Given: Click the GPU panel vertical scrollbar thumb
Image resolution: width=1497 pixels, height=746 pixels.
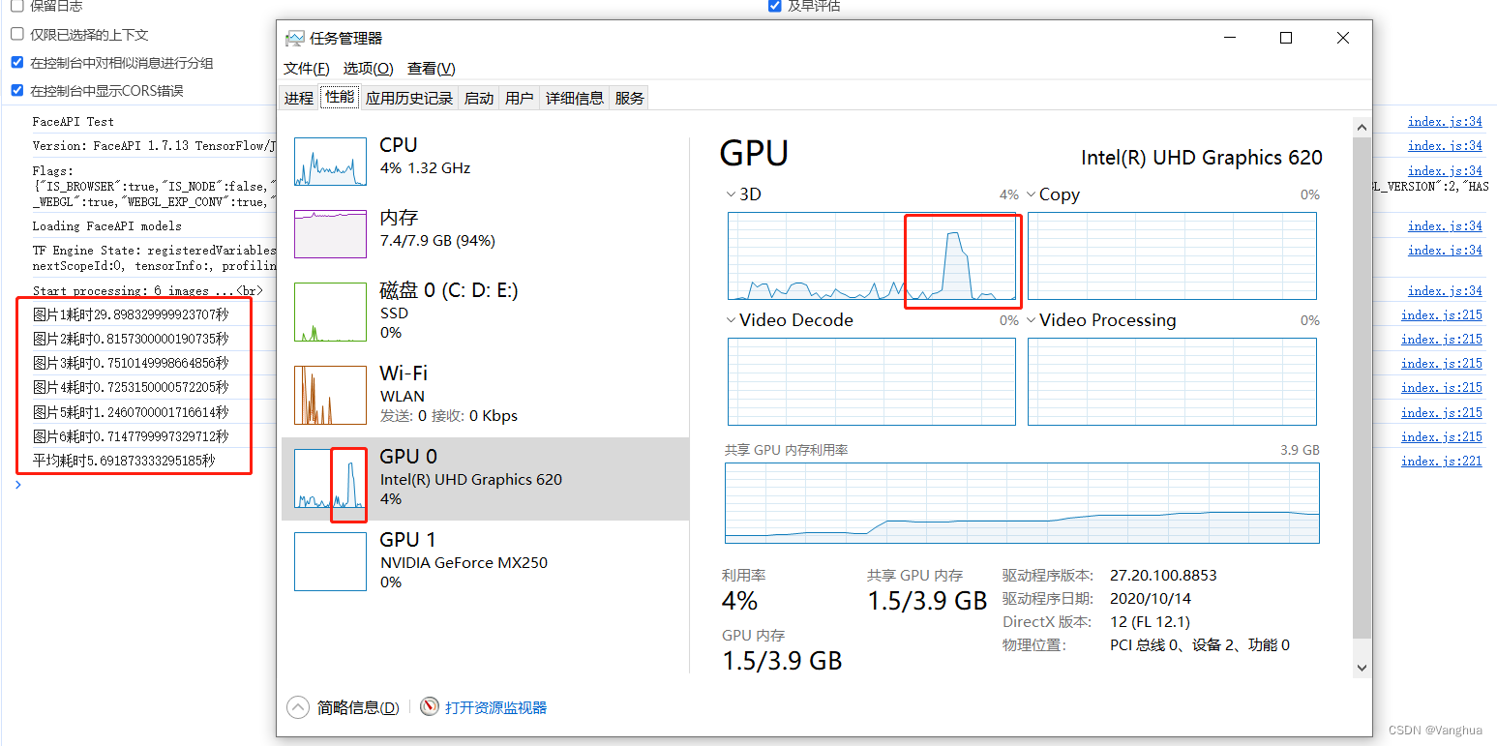Looking at the screenshot, I should pos(1362,387).
